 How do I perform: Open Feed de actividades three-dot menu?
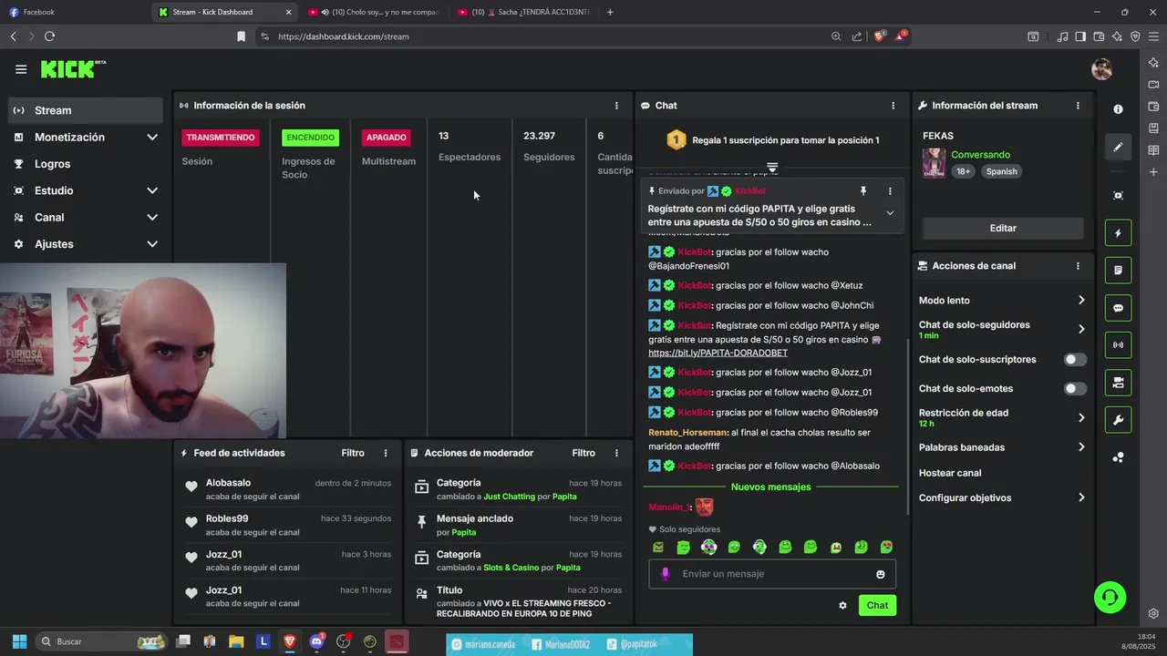(x=386, y=453)
